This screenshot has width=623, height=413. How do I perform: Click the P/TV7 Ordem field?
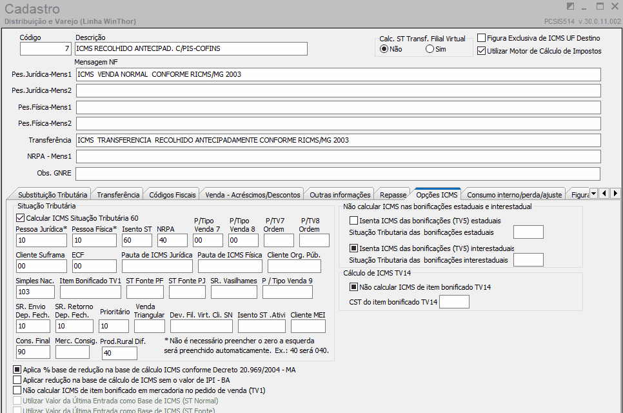(279, 241)
